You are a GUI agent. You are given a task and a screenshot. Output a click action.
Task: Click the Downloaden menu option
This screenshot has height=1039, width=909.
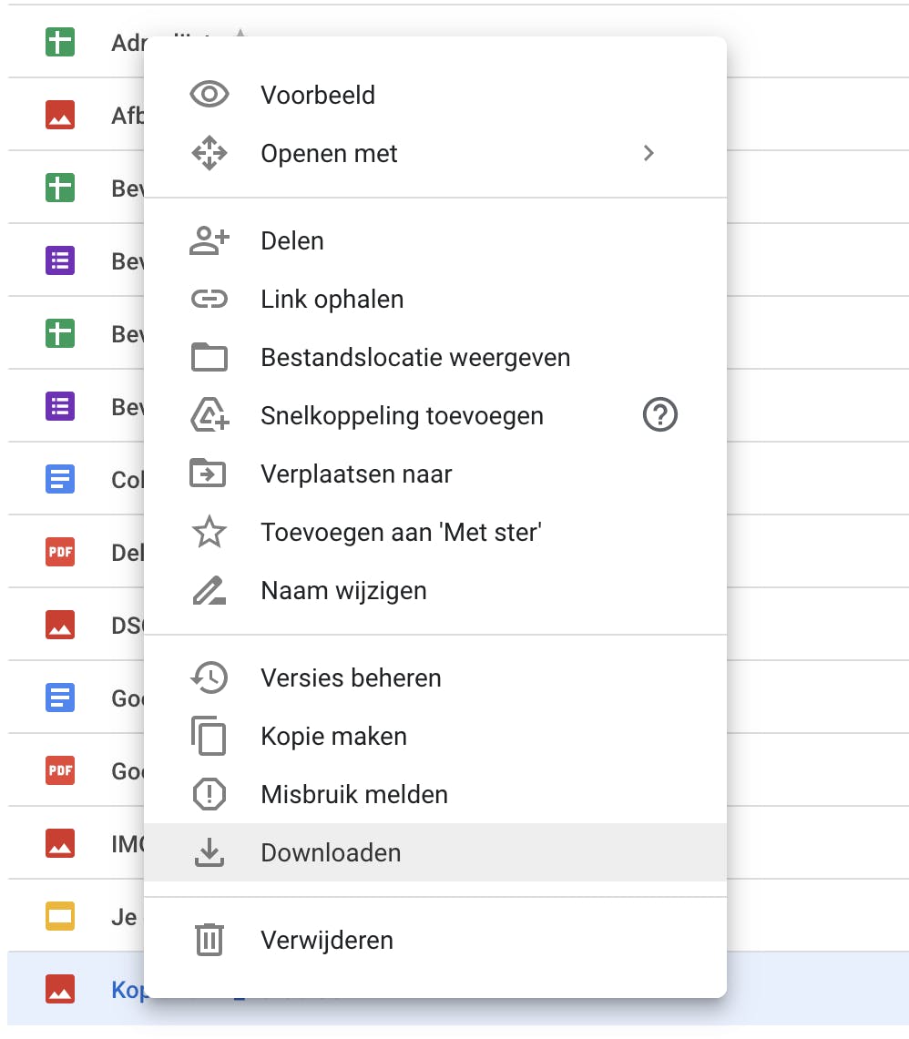(331, 853)
